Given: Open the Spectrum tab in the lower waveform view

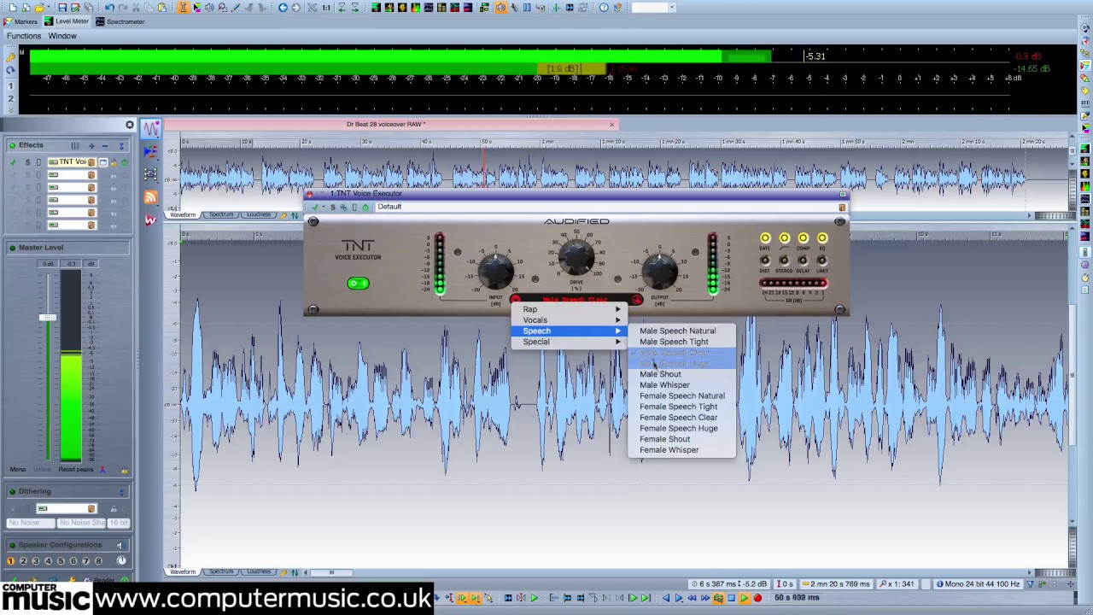Looking at the screenshot, I should pyautogui.click(x=221, y=571).
